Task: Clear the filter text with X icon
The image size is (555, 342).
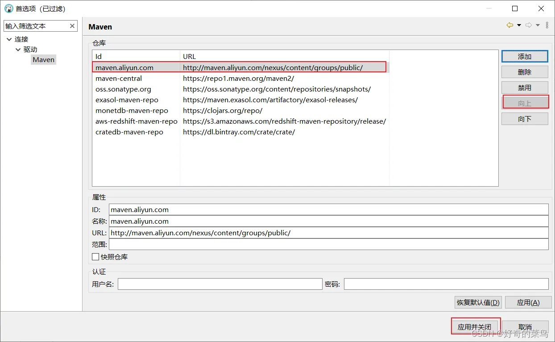Action: tap(72, 26)
